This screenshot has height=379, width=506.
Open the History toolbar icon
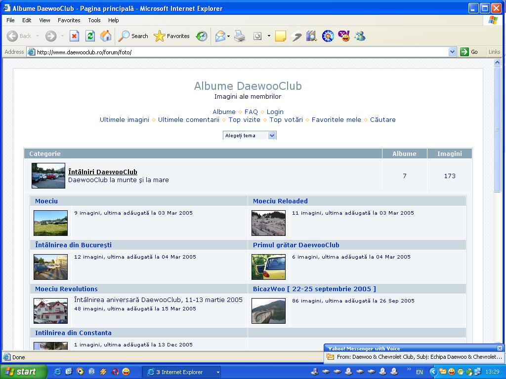tap(202, 36)
